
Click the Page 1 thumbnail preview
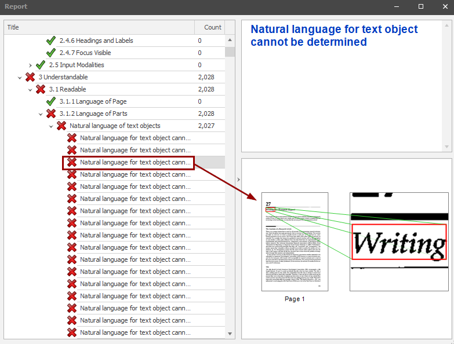click(x=295, y=241)
